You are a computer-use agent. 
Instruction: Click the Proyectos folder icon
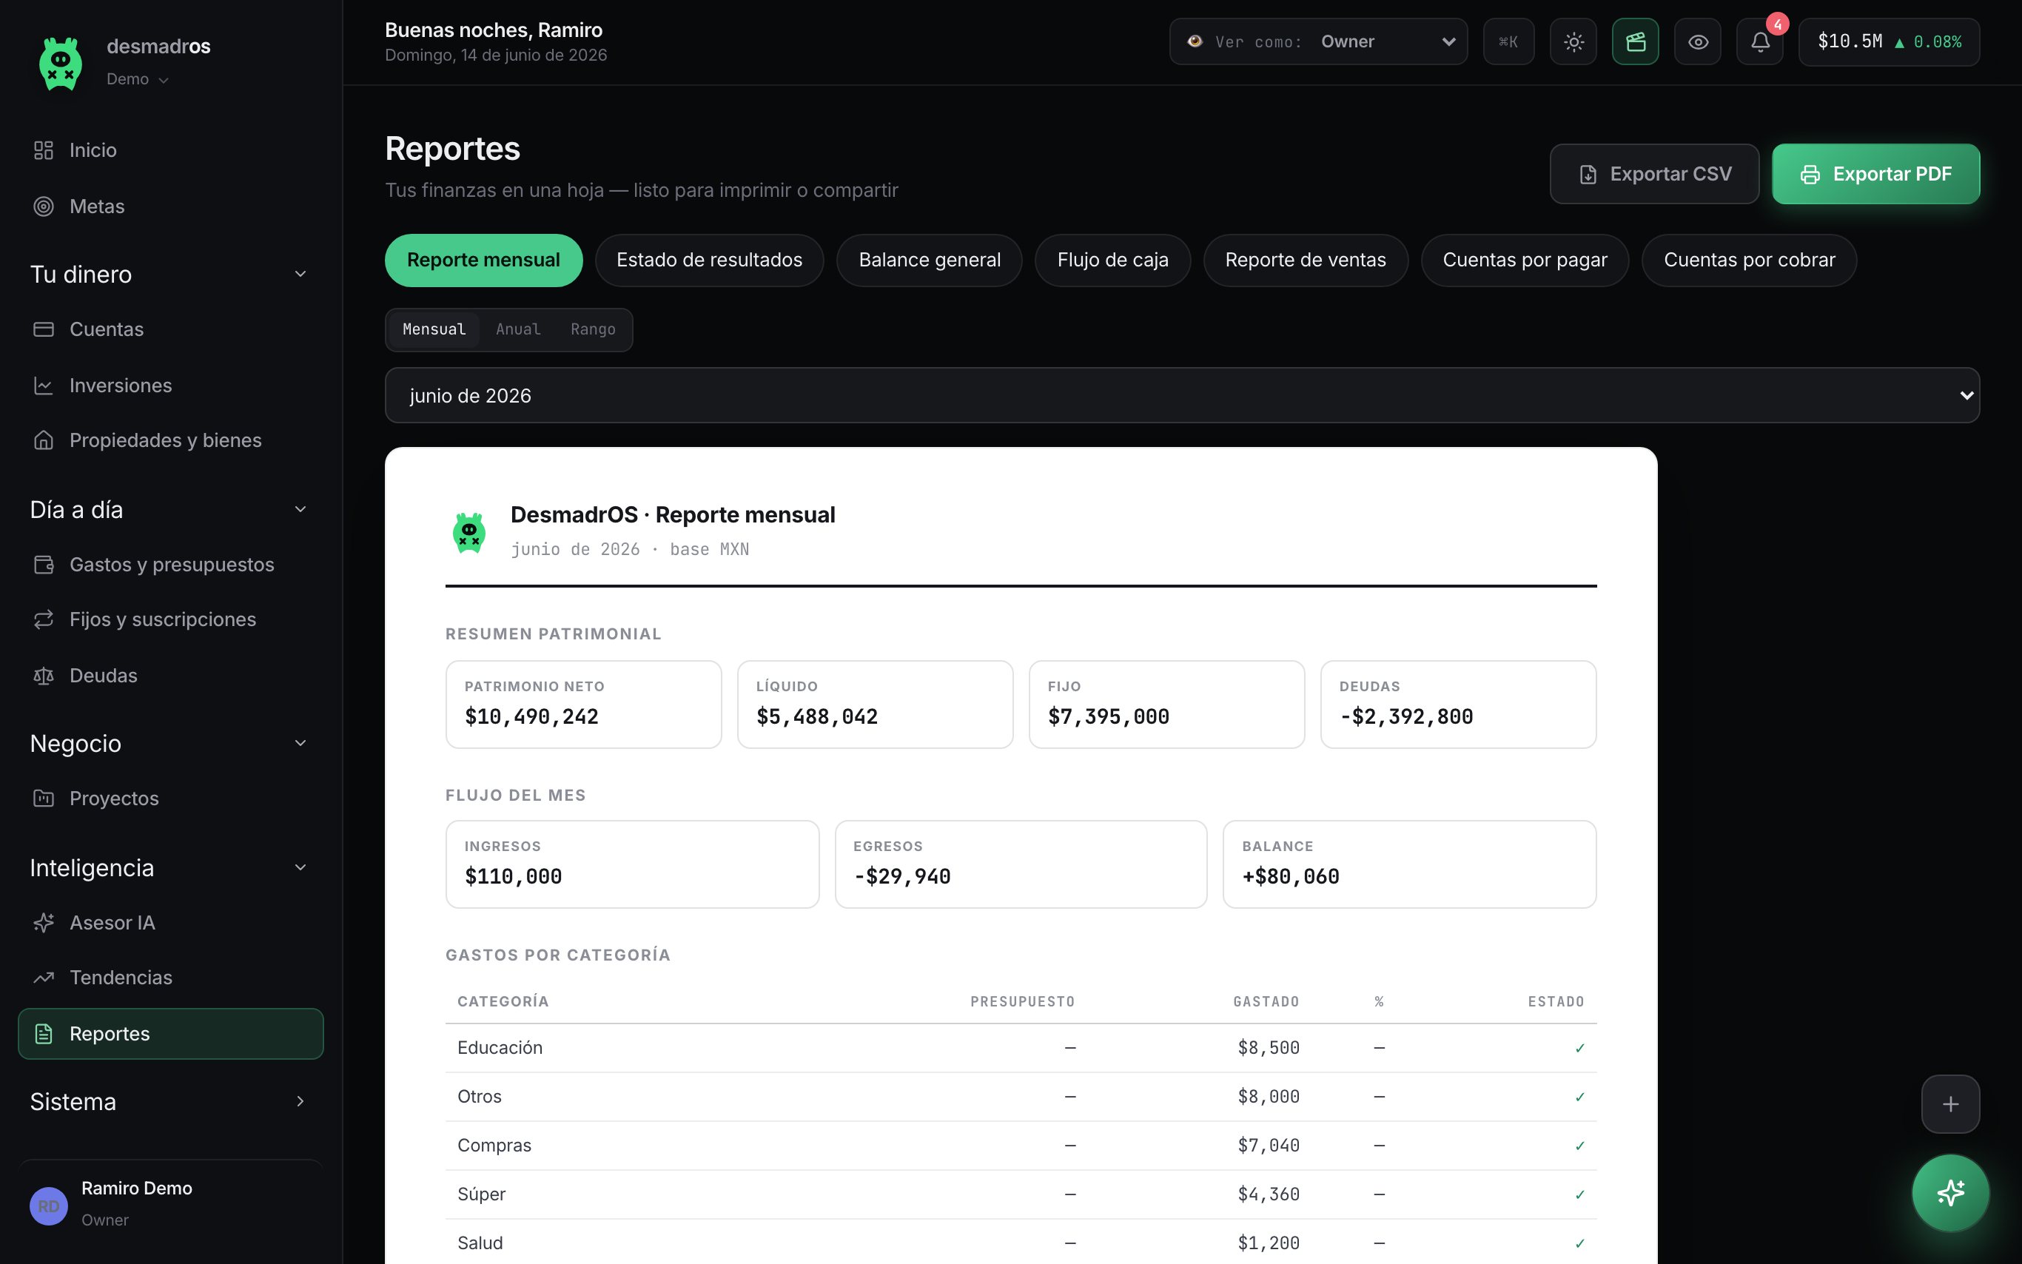click(44, 799)
